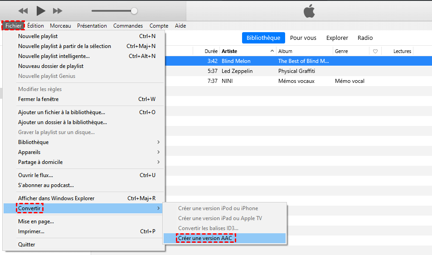Click the 3:42 duration cell
Viewport: 432px width, 255px height.
(x=213, y=61)
